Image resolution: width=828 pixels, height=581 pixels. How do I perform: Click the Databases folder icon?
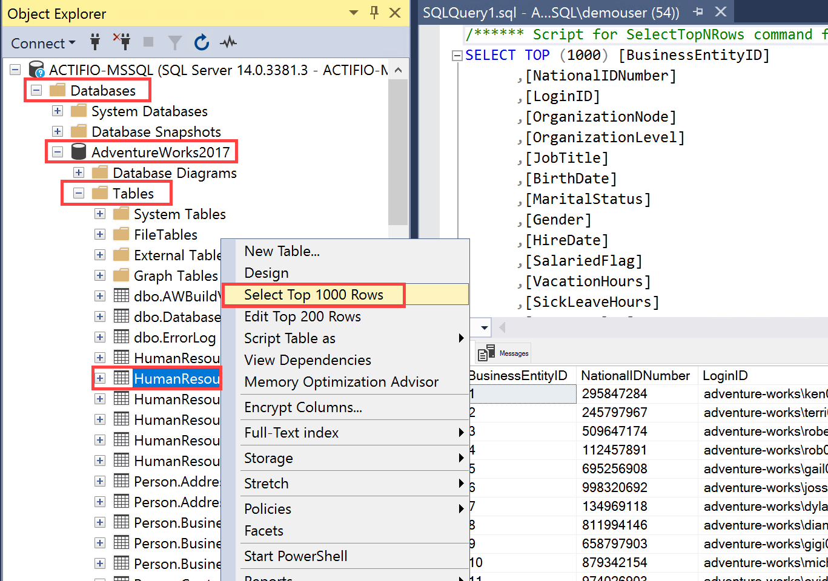pos(58,90)
